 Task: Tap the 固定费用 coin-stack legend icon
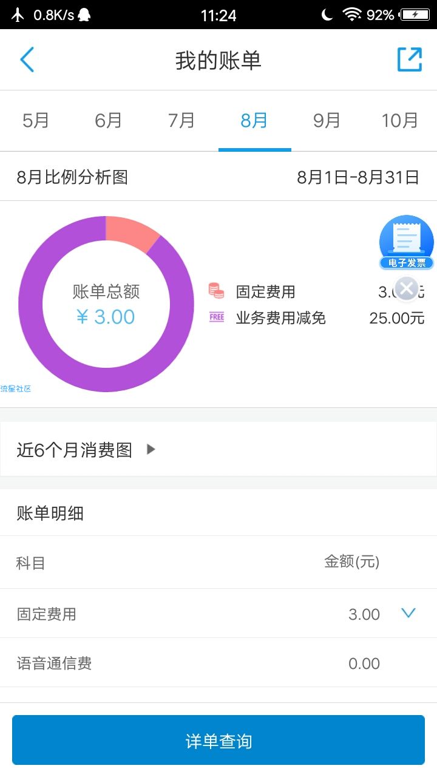click(x=216, y=291)
